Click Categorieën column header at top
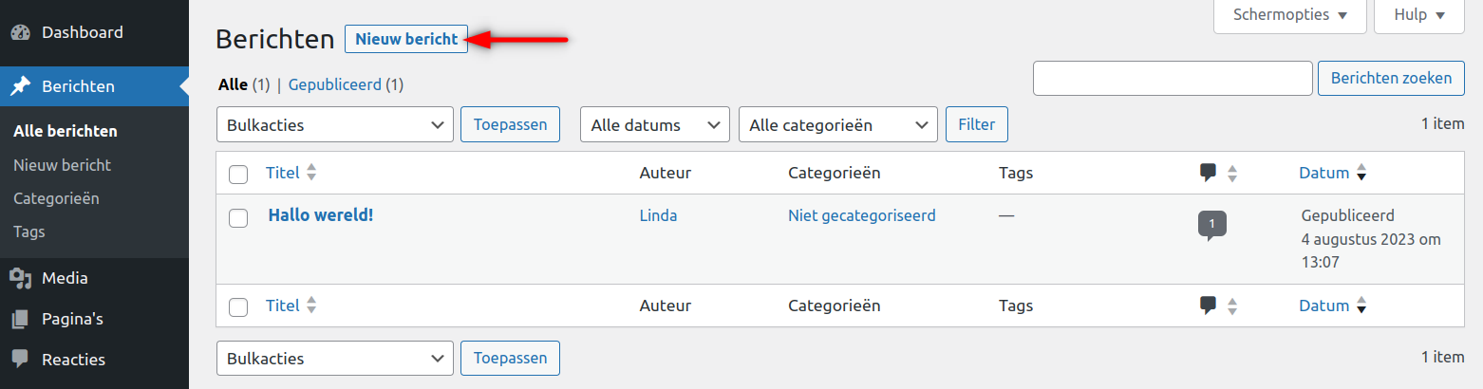The height and width of the screenshot is (389, 1483). point(835,173)
